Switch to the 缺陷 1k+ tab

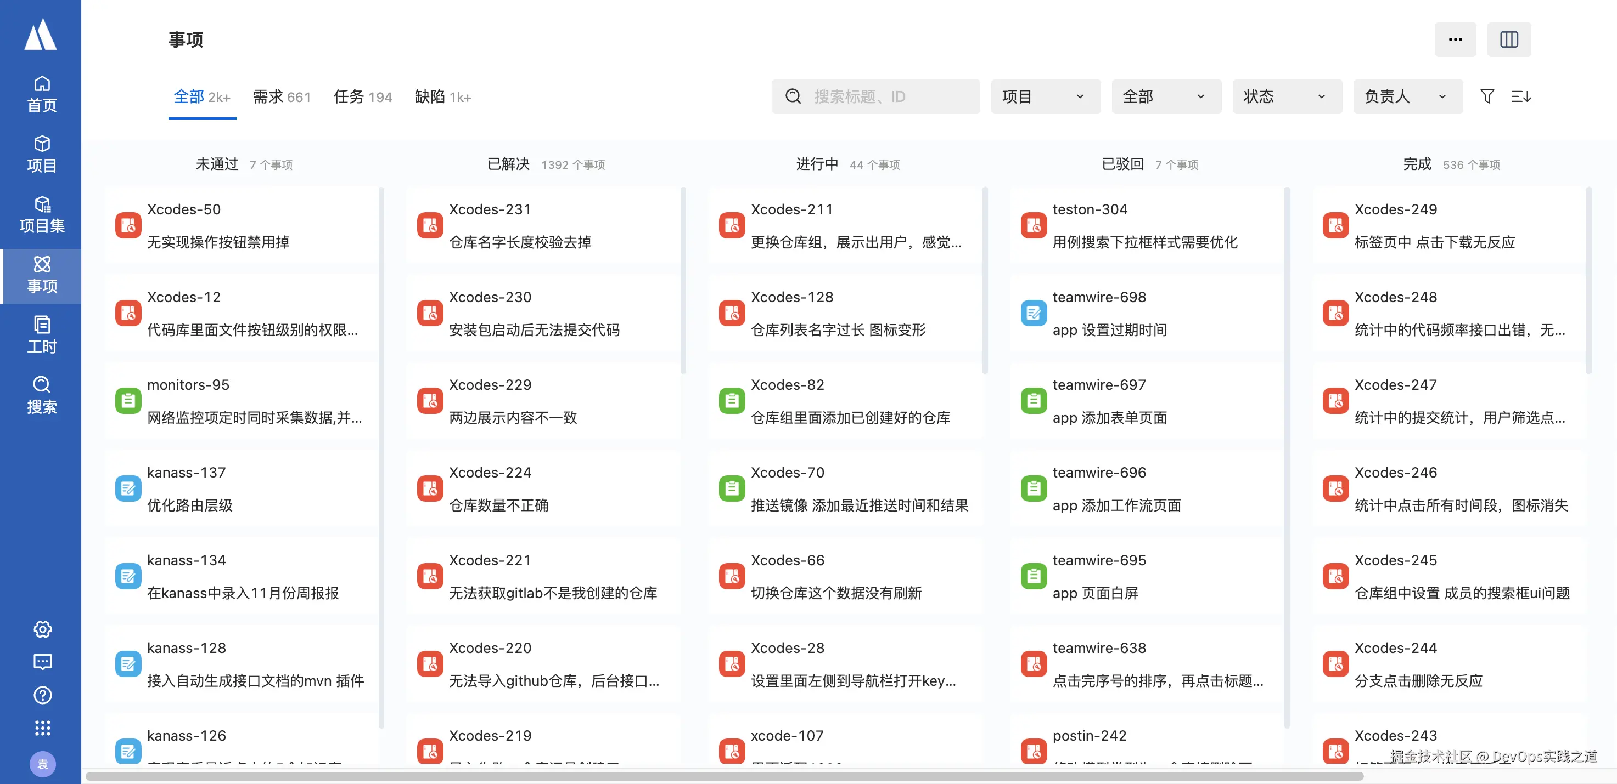pyautogui.click(x=442, y=97)
